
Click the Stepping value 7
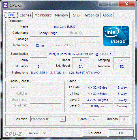[122, 60]
